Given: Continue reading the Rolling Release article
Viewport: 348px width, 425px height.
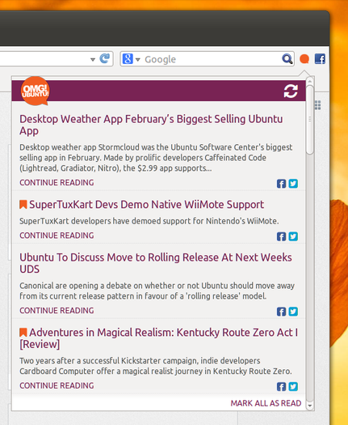Looking at the screenshot, I should (x=57, y=311).
